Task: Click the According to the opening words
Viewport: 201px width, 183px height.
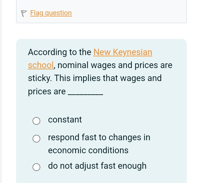Action: (59, 52)
